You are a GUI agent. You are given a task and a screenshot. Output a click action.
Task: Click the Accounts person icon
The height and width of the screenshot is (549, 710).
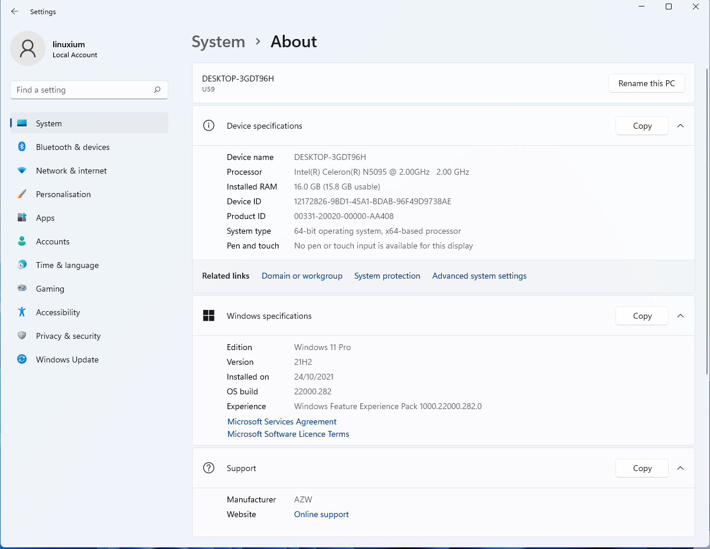point(22,241)
